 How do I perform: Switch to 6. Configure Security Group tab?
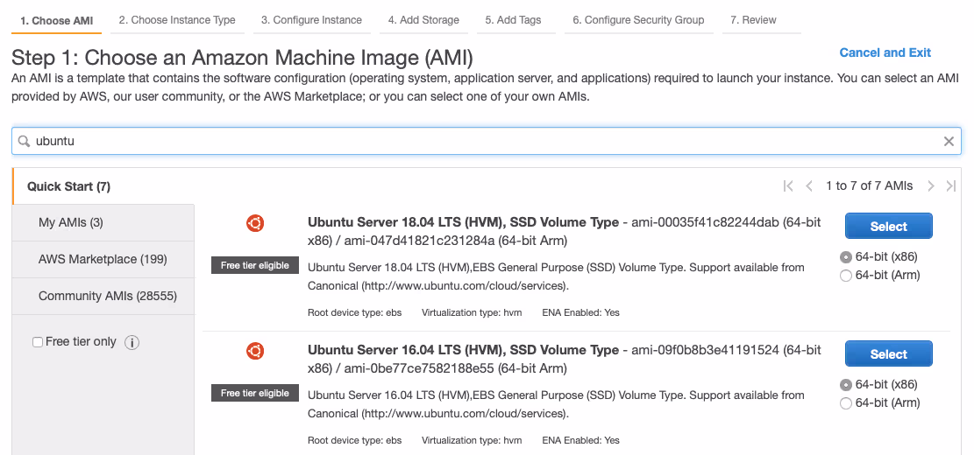point(638,20)
